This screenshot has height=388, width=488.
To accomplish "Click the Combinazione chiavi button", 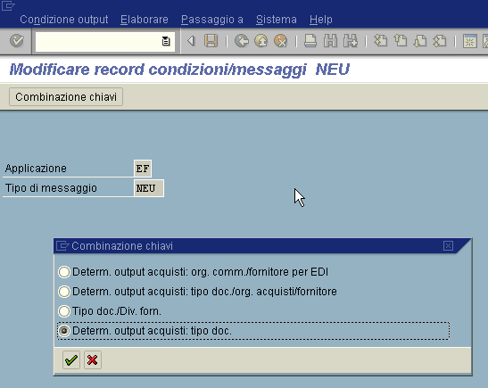I will (66, 96).
